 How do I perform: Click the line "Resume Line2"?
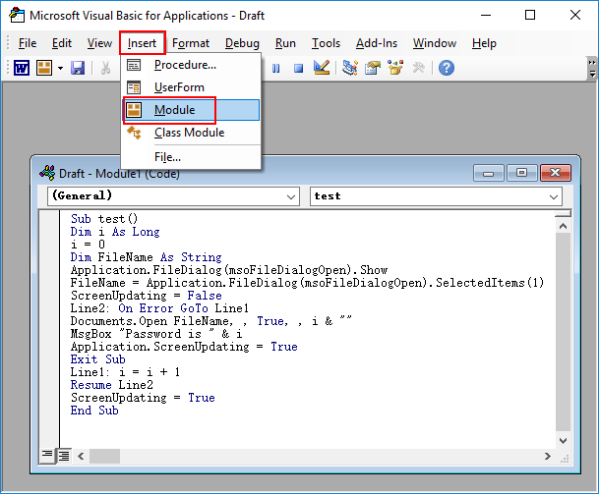(x=111, y=385)
